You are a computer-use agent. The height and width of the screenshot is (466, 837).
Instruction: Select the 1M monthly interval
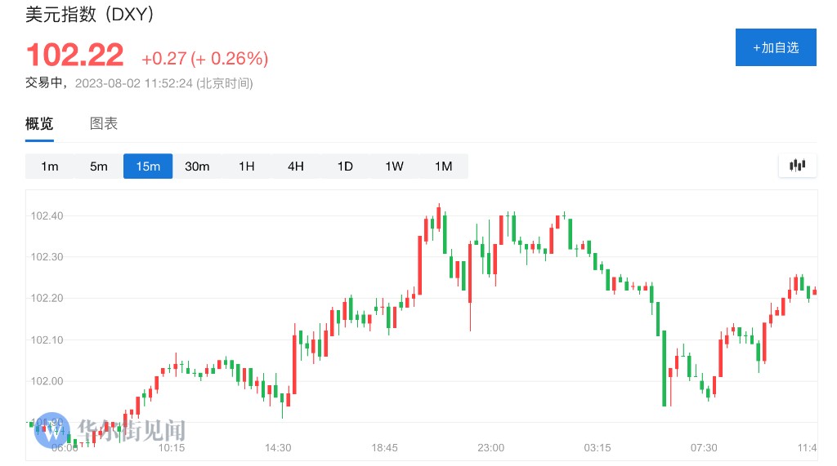pyautogui.click(x=443, y=166)
